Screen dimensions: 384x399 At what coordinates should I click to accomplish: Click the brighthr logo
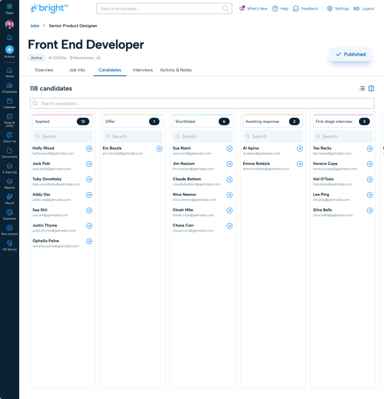point(49,8)
